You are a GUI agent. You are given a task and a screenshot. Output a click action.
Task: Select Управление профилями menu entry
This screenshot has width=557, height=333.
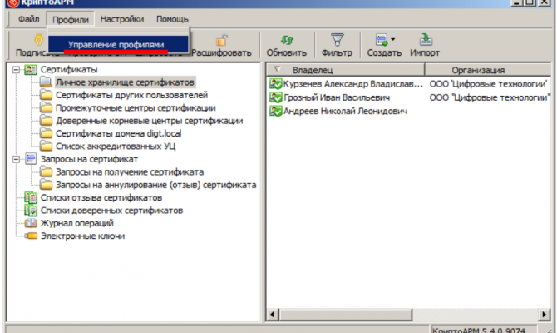[x=118, y=44]
